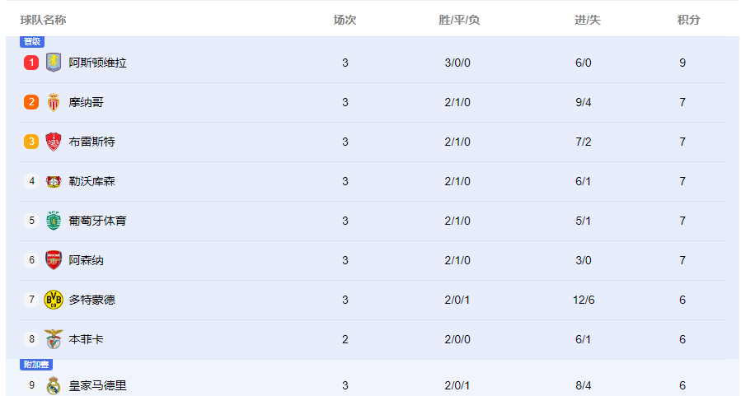Open the 阿斯顿维拉 team link
Image resolution: width=741 pixels, height=396 pixels.
98,63
